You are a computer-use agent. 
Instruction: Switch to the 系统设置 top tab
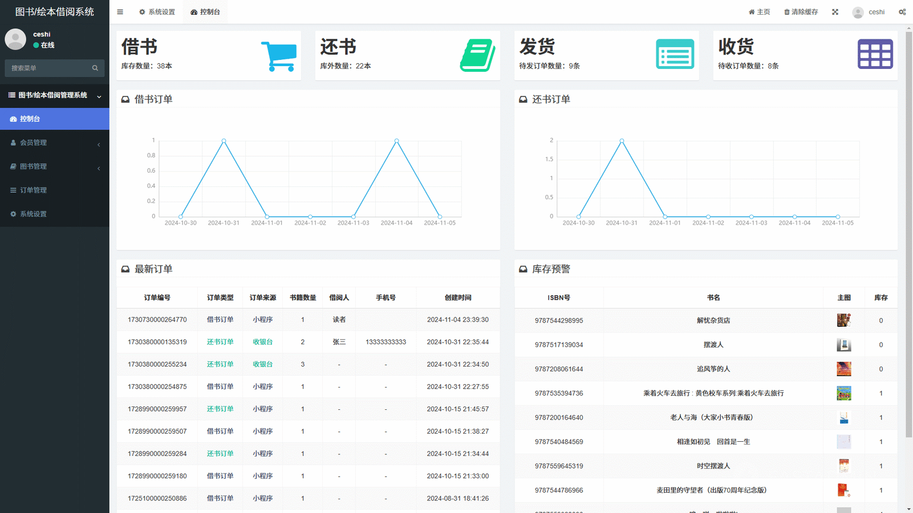coord(157,12)
